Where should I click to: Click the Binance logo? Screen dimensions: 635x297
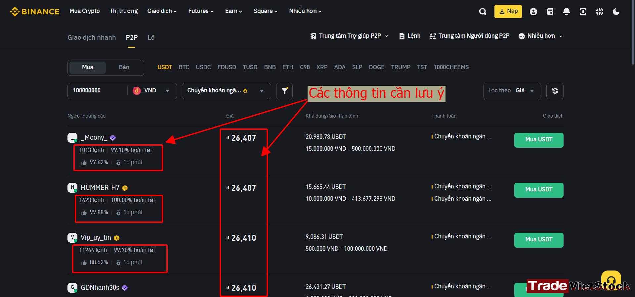tap(35, 12)
